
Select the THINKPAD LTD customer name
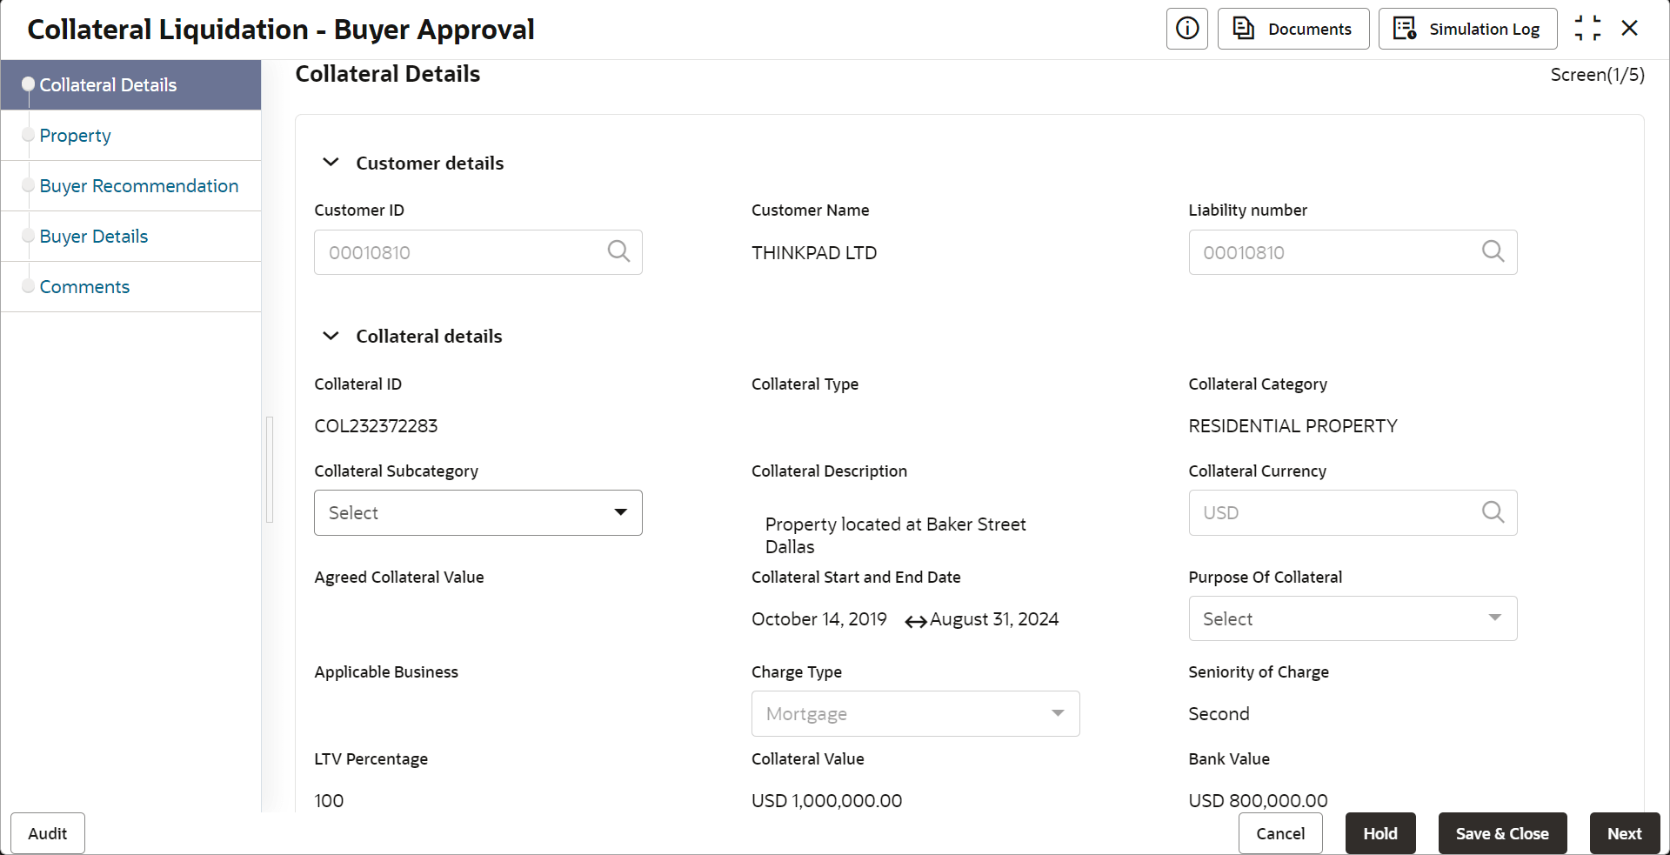tap(814, 253)
